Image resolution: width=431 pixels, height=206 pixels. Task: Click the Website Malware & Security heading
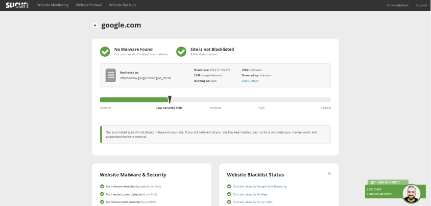pyautogui.click(x=133, y=175)
